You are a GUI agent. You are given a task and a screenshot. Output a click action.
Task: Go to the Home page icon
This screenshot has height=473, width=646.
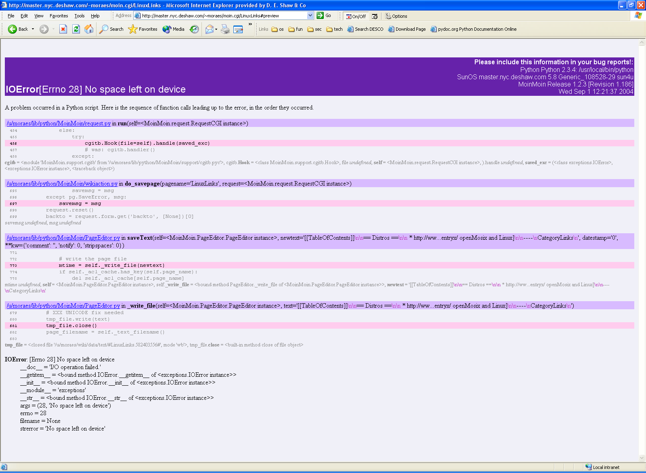(x=89, y=29)
